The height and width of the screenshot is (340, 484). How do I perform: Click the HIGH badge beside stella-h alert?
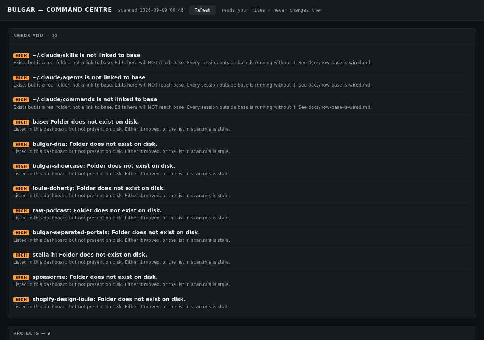coord(21,255)
